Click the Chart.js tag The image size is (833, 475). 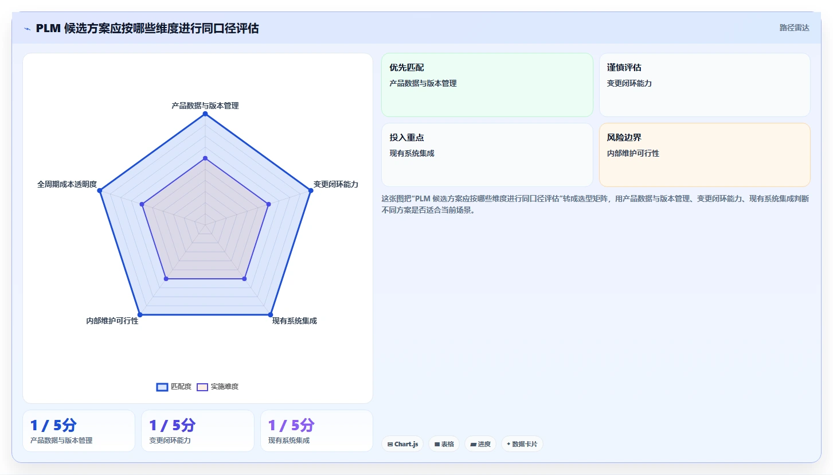(x=402, y=444)
